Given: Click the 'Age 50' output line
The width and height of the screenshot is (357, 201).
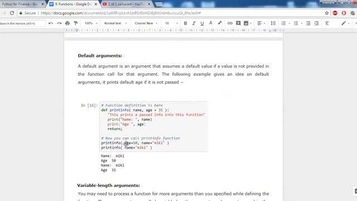Looking at the screenshot, I should point(108,160).
